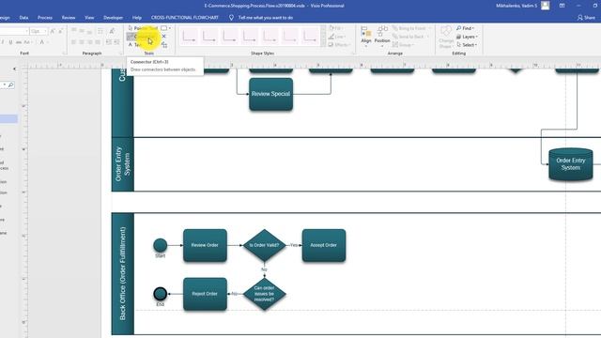Screen dimensions: 601x338
Task: Open the font name combo box
Action: [14, 31]
